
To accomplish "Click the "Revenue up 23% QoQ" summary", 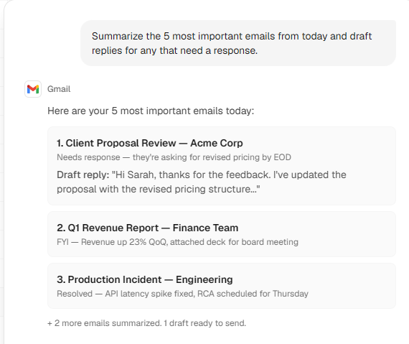I will click(124, 242).
